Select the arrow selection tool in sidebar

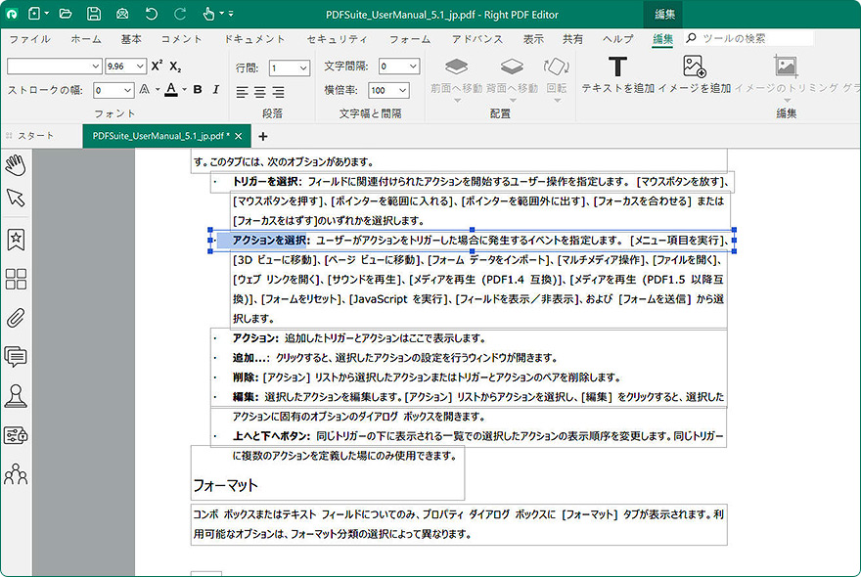pyautogui.click(x=16, y=198)
